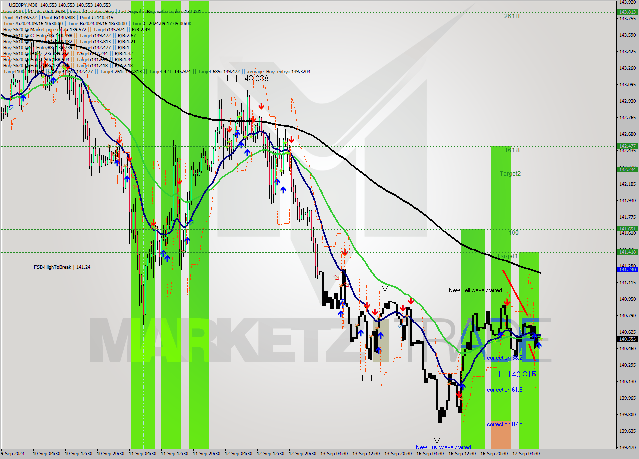Click the 9 Sep 2024 date label
The image size is (639, 459).
tap(13, 454)
